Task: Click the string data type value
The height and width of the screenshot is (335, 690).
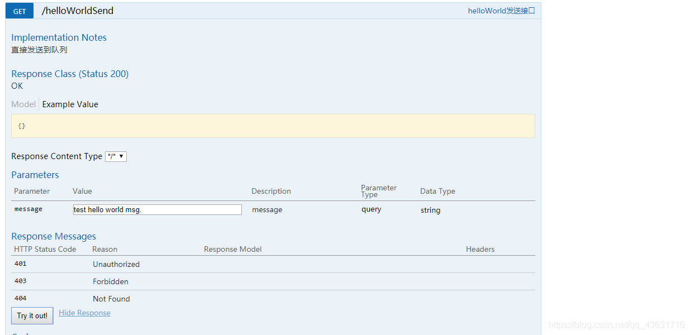Action: pyautogui.click(x=430, y=210)
